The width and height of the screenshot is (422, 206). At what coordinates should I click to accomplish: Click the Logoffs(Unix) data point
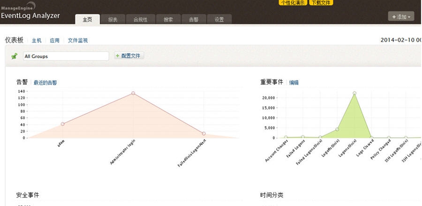click(x=337, y=129)
